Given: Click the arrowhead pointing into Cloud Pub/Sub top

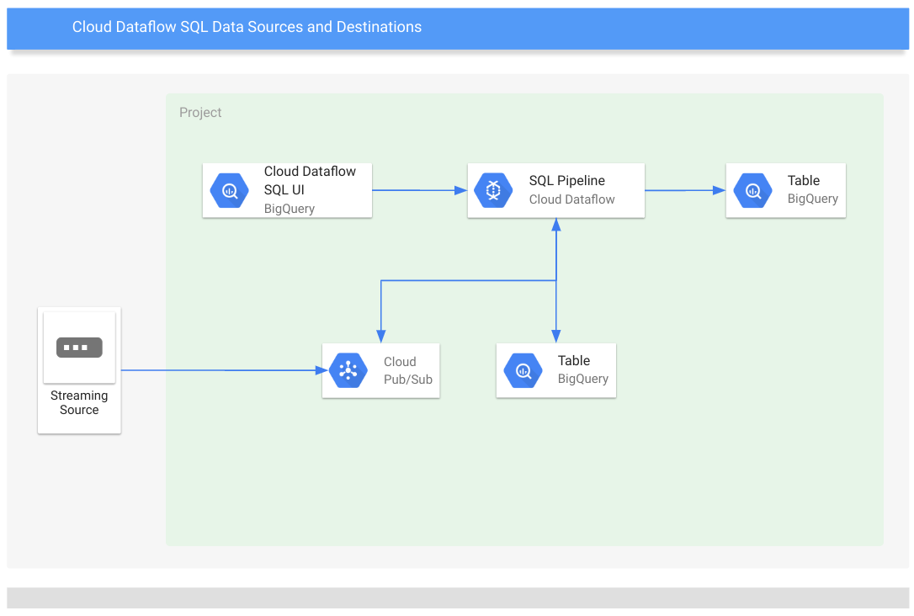Looking at the screenshot, I should (380, 337).
